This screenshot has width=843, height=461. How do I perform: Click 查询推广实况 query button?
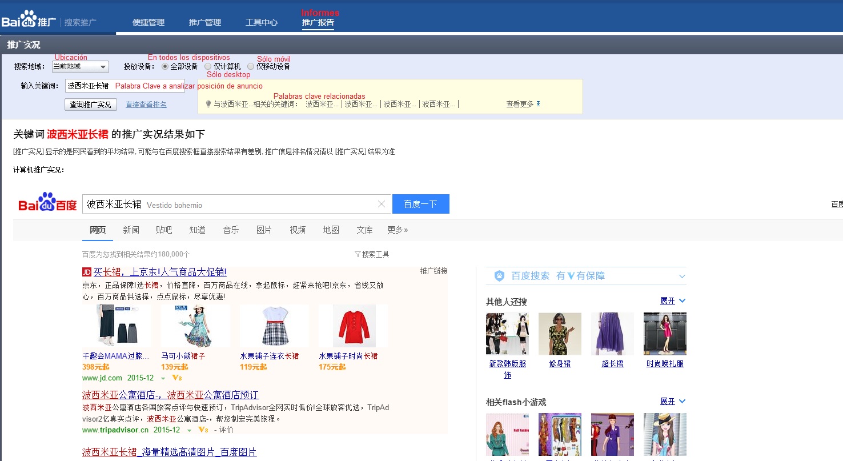click(x=91, y=105)
